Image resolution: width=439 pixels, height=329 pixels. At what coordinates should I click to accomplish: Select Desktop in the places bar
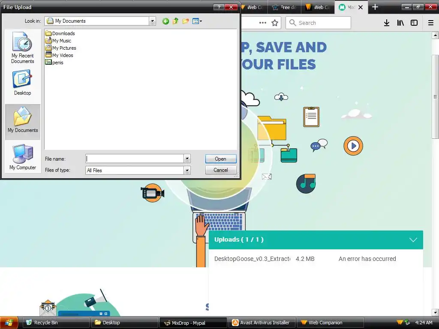click(23, 83)
